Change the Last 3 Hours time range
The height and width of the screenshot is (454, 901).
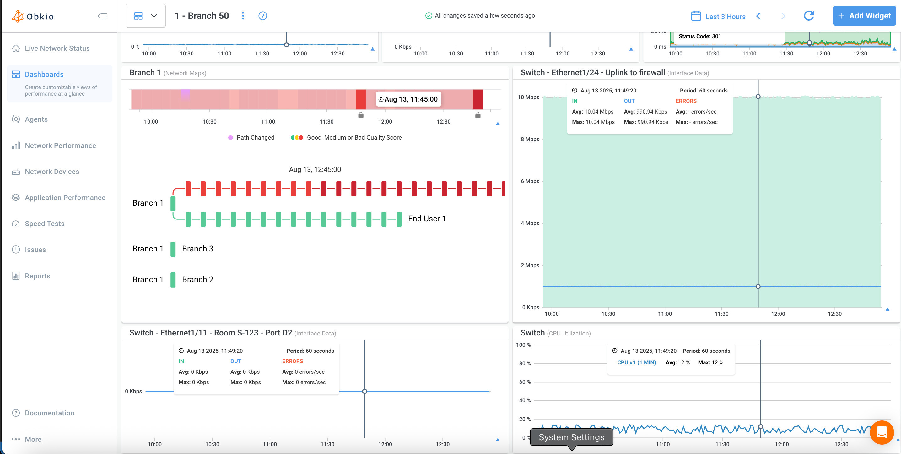coord(726,16)
